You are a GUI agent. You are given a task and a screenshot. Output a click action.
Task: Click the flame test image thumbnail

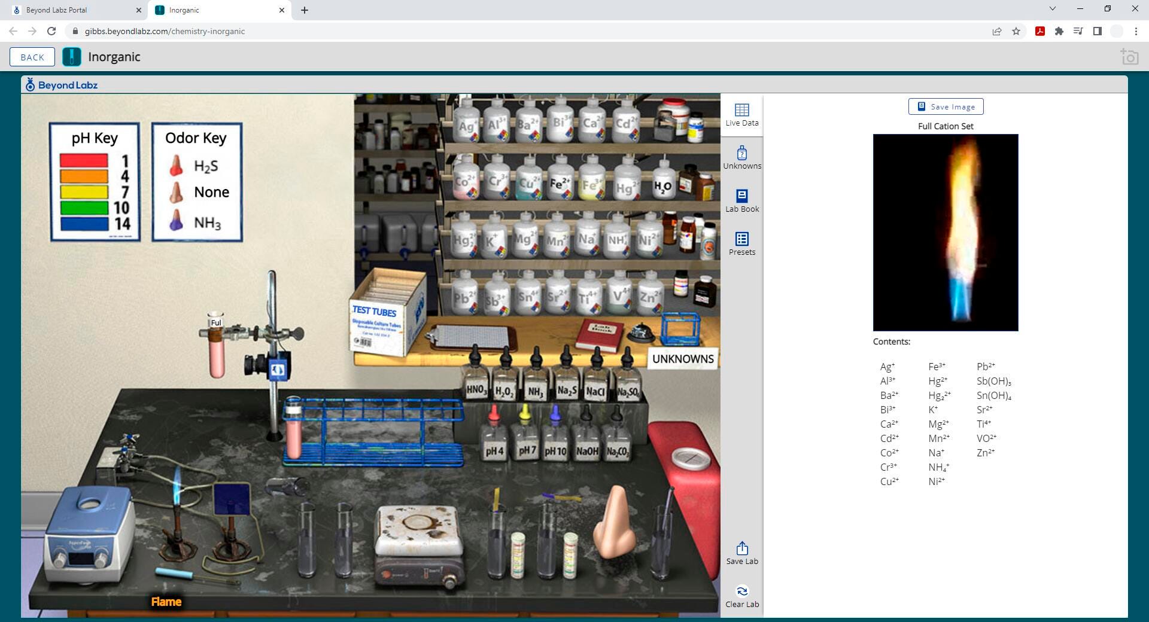945,232
